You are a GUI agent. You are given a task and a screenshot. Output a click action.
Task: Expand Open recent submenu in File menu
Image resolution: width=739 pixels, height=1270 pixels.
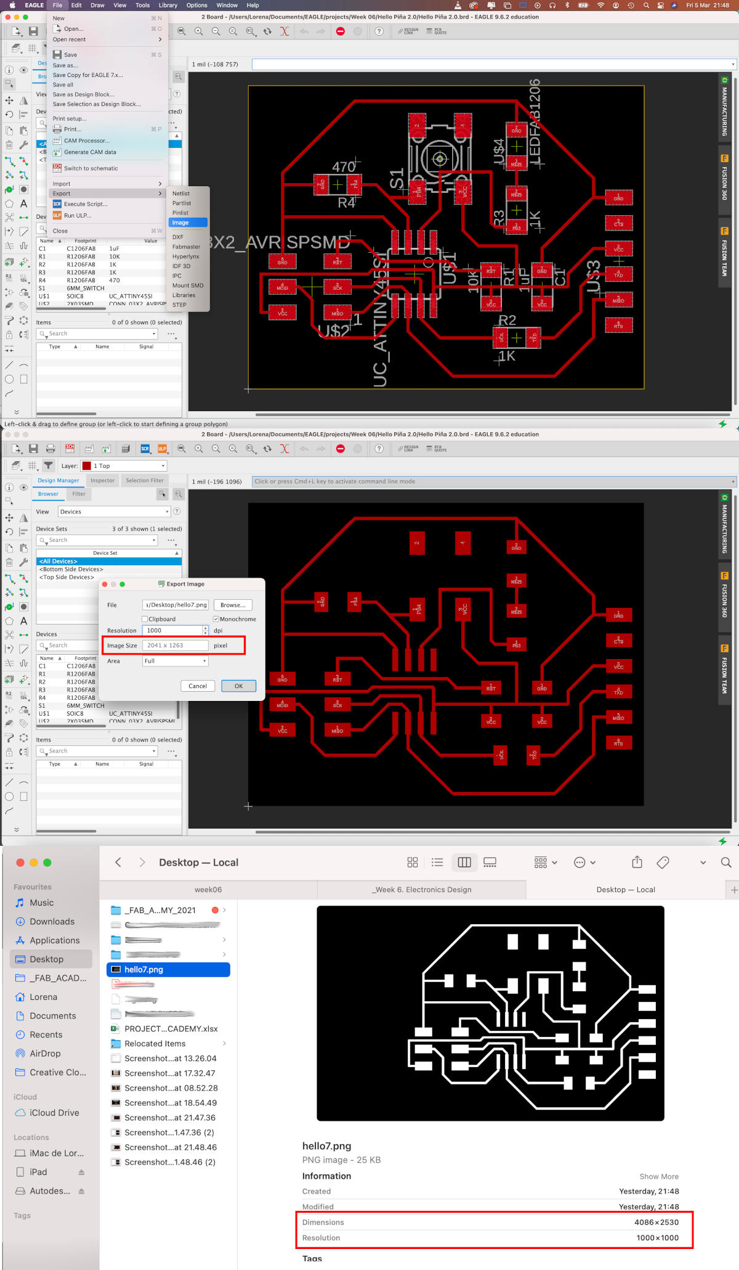[x=161, y=39]
